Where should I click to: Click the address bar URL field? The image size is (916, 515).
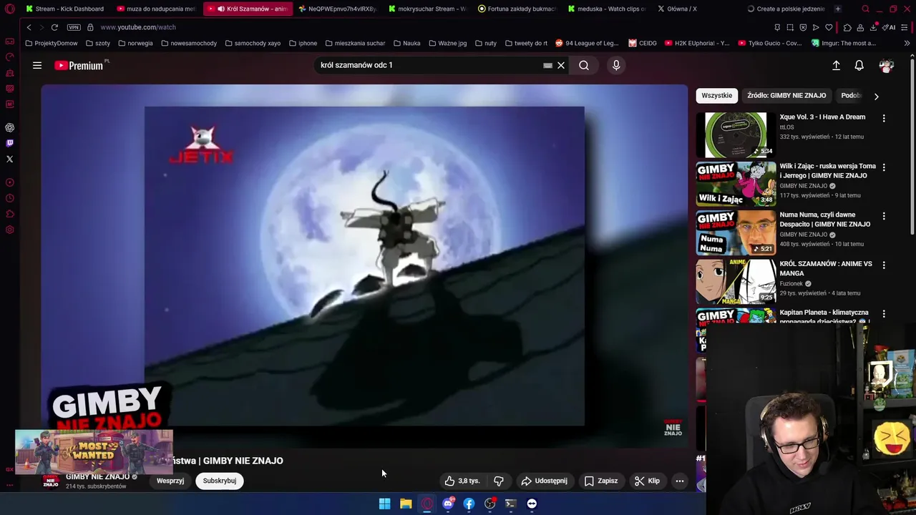tap(429, 27)
